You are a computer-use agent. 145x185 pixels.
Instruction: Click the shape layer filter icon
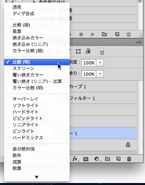78,51
